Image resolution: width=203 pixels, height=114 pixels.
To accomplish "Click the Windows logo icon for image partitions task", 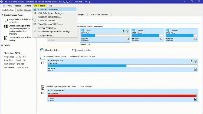I will coord(6,26).
